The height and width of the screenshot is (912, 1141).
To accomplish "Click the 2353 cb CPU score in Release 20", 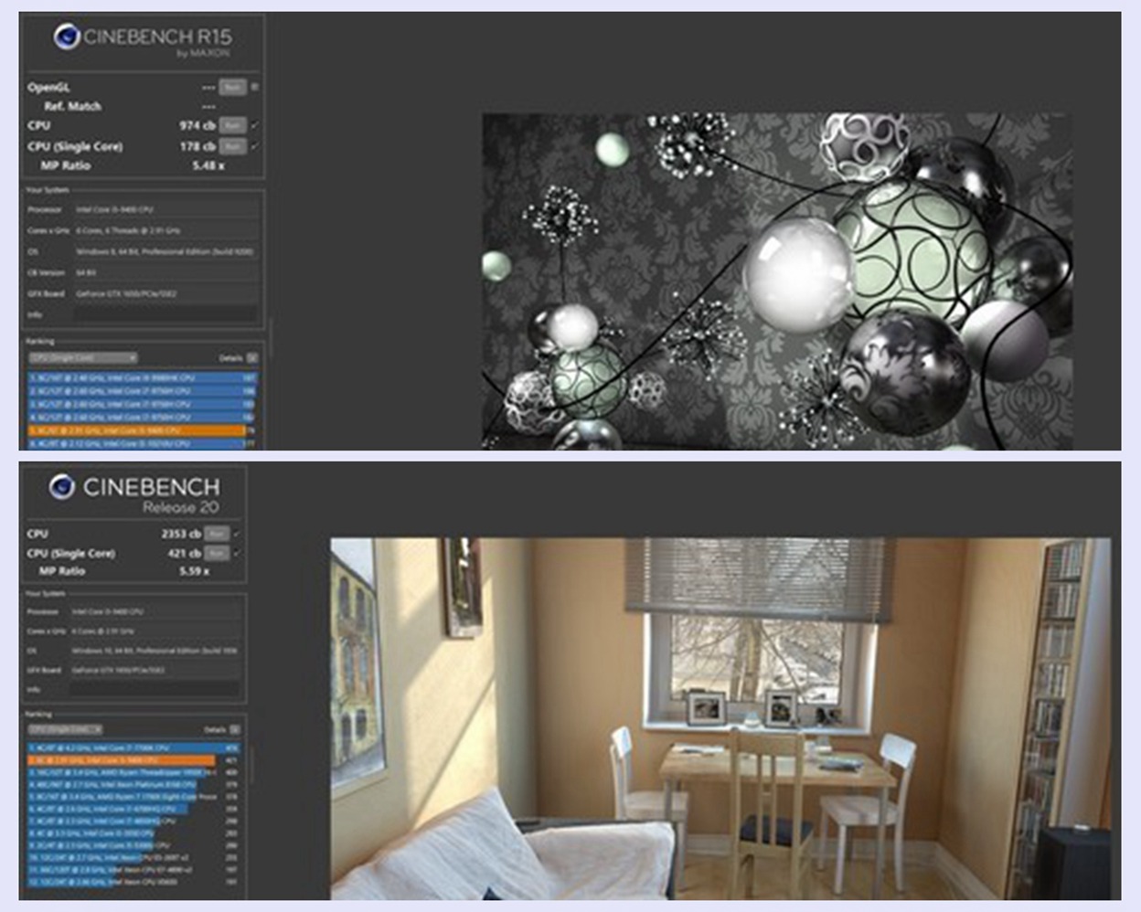I will point(181,534).
